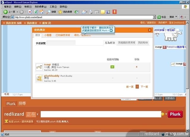Refresh the page with the green arrows icon

pyautogui.click(x=36, y=12)
